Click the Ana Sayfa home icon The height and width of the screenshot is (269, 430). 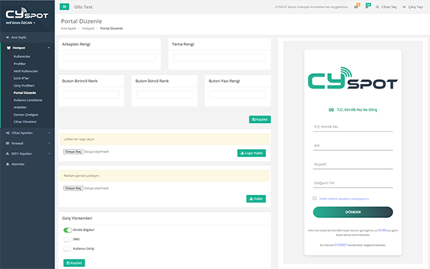8,38
